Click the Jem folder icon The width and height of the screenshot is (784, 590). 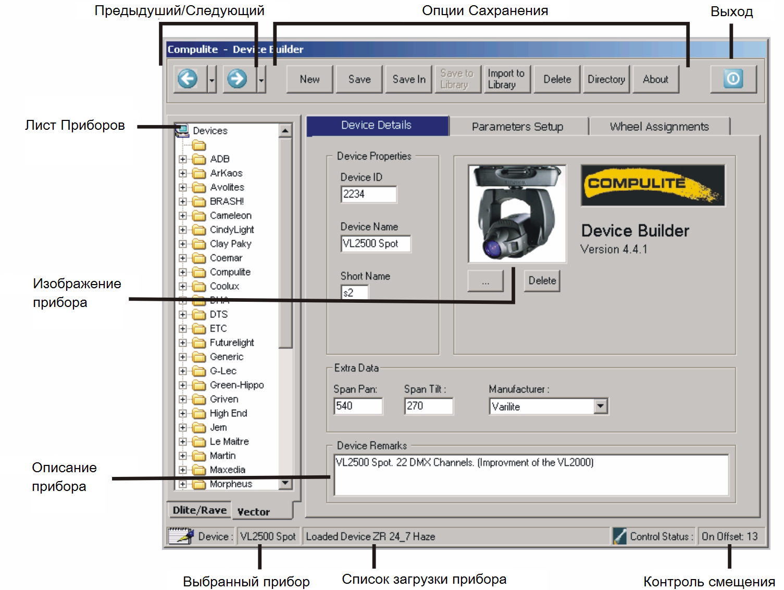tap(199, 427)
